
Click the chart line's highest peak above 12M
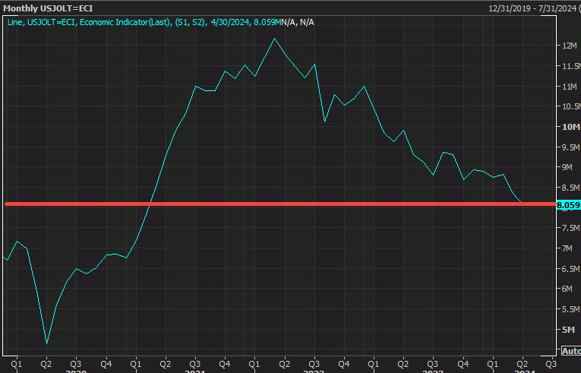tap(275, 38)
